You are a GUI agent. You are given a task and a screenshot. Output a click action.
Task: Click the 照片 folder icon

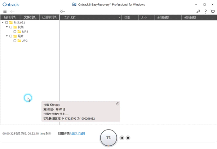[15, 36]
